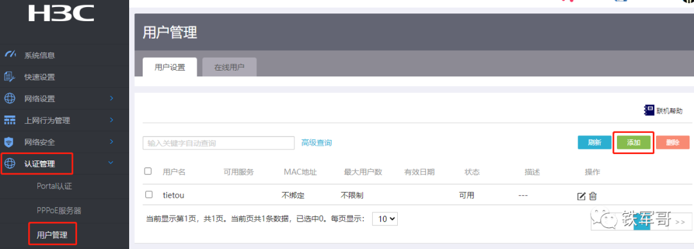Image resolution: width=694 pixels, height=249 pixels.
Task: Click the 有效日期 column header
Action: [x=419, y=172]
